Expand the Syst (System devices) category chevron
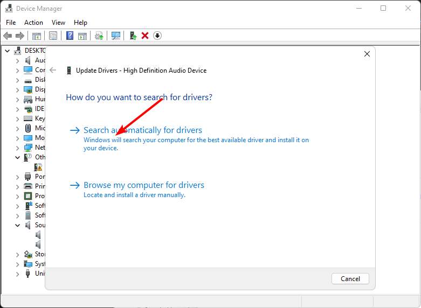The height and width of the screenshot is (308, 421). pyautogui.click(x=17, y=264)
